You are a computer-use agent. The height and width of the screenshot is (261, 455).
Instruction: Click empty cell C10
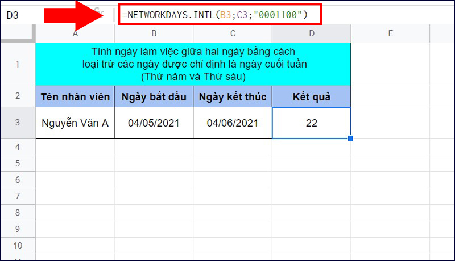233,246
